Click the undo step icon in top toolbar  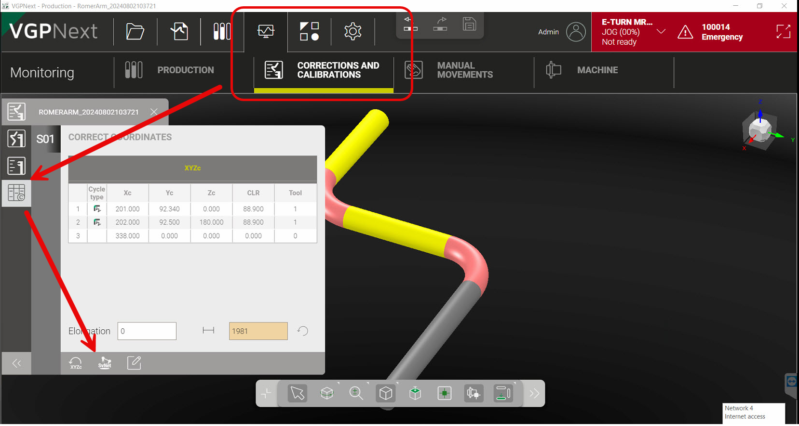[x=410, y=24]
